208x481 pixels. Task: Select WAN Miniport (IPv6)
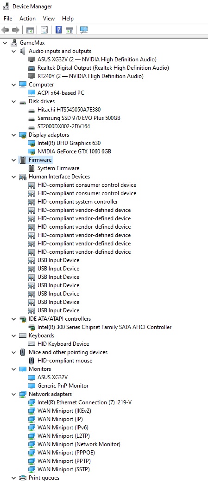63,427
